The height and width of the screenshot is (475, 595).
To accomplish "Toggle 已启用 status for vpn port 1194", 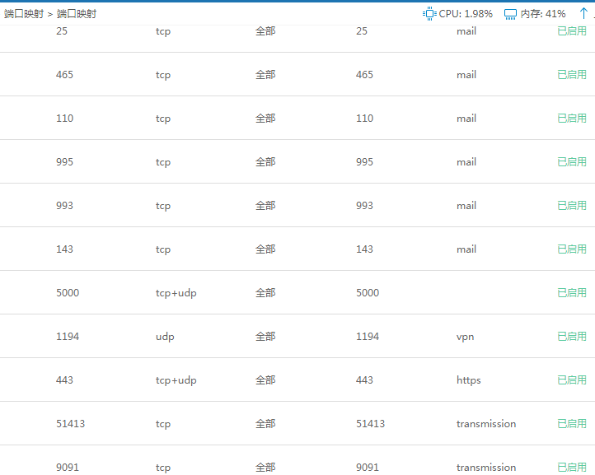I will click(572, 337).
